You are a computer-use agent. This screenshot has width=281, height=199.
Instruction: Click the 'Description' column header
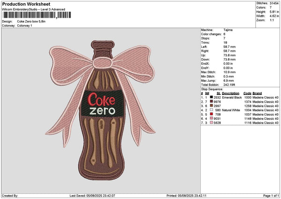tap(230, 93)
